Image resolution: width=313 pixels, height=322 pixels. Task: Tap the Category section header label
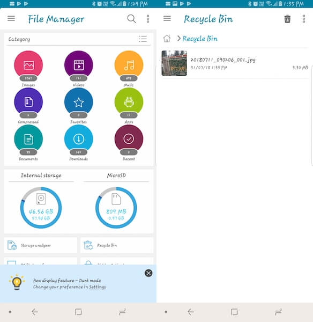19,39
